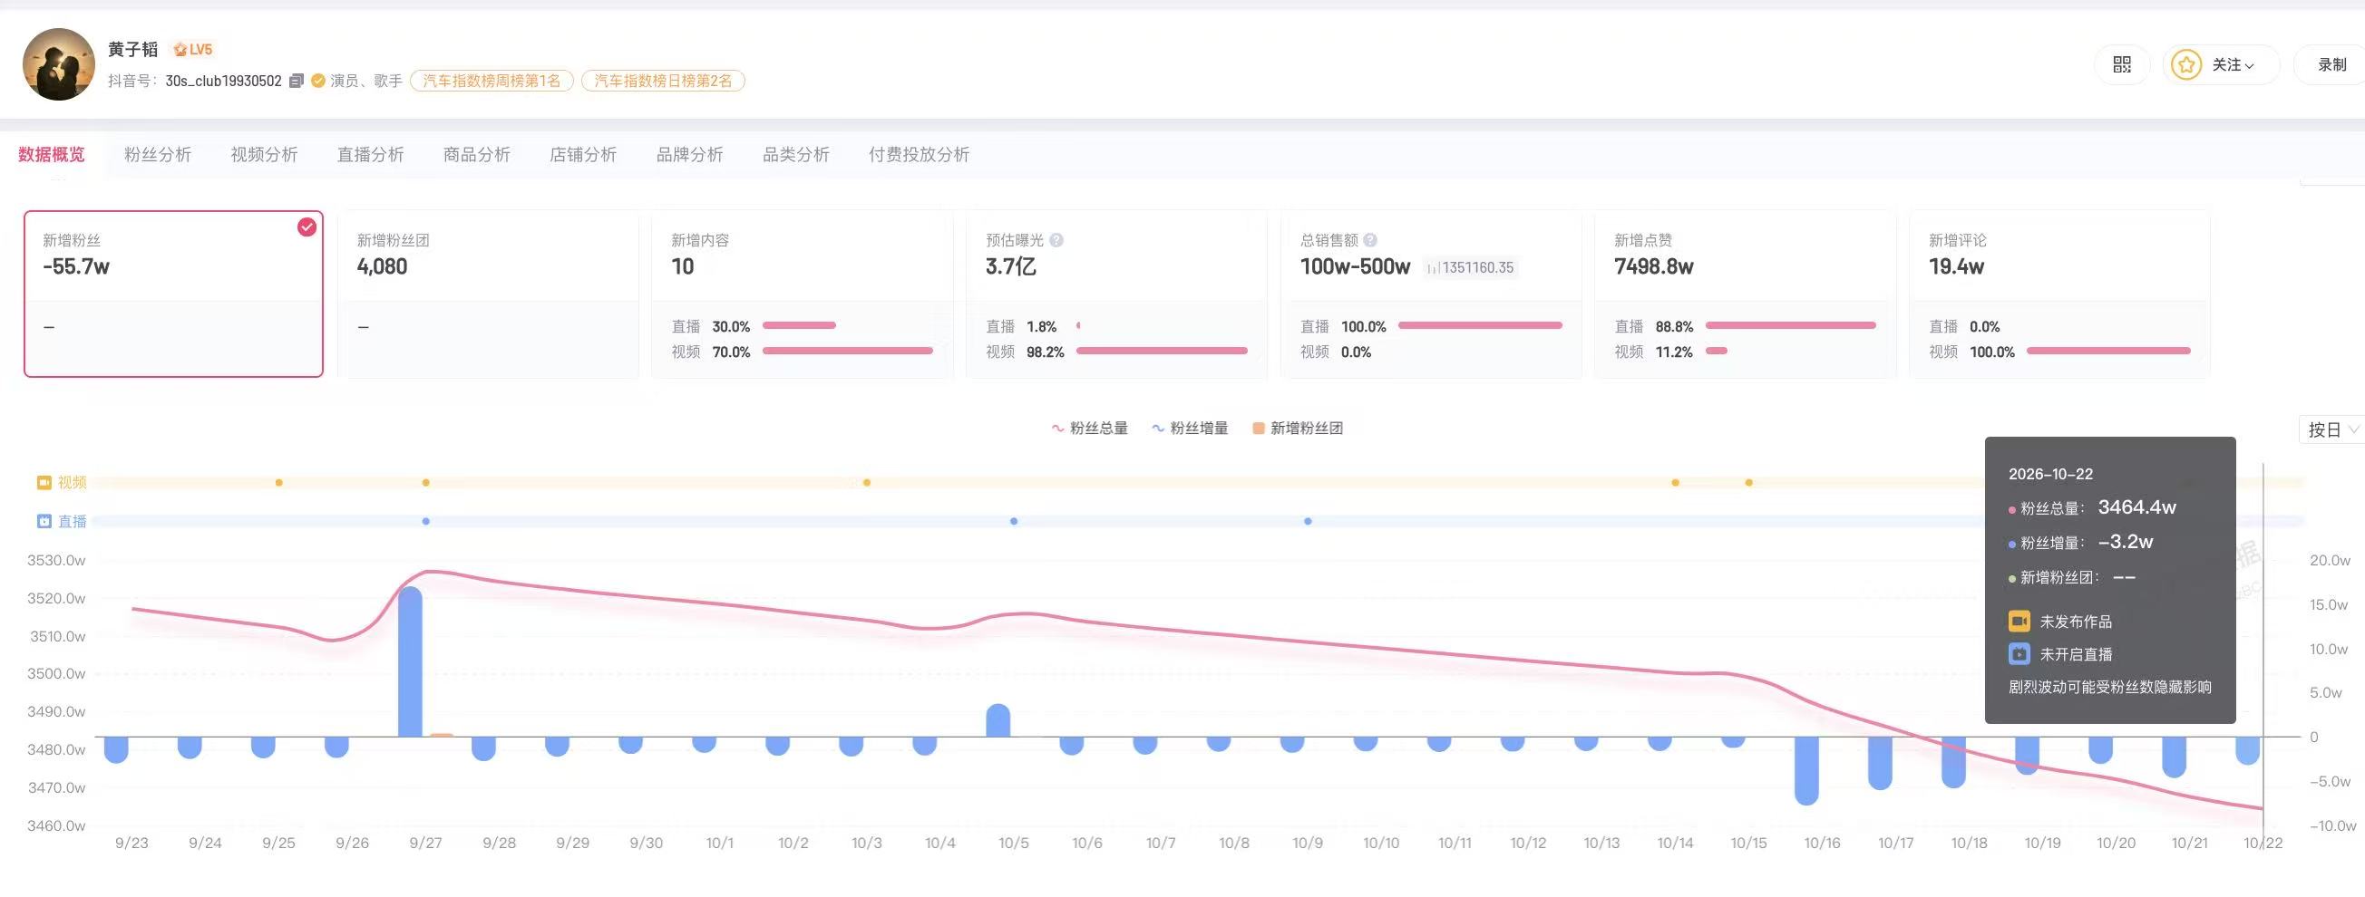
Task: Click the 录制 button
Action: point(2332,64)
